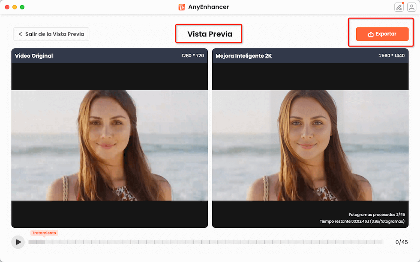Screen dimensions: 420x262
Task: Open the feedback pencil icon with notification badge
Action: click(399, 7)
